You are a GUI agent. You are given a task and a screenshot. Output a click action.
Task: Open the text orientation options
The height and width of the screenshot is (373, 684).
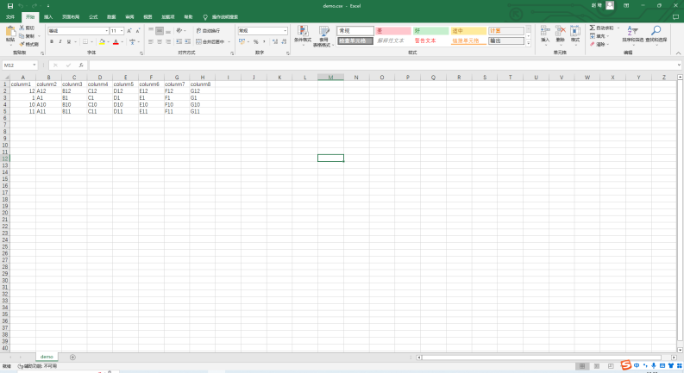point(180,30)
